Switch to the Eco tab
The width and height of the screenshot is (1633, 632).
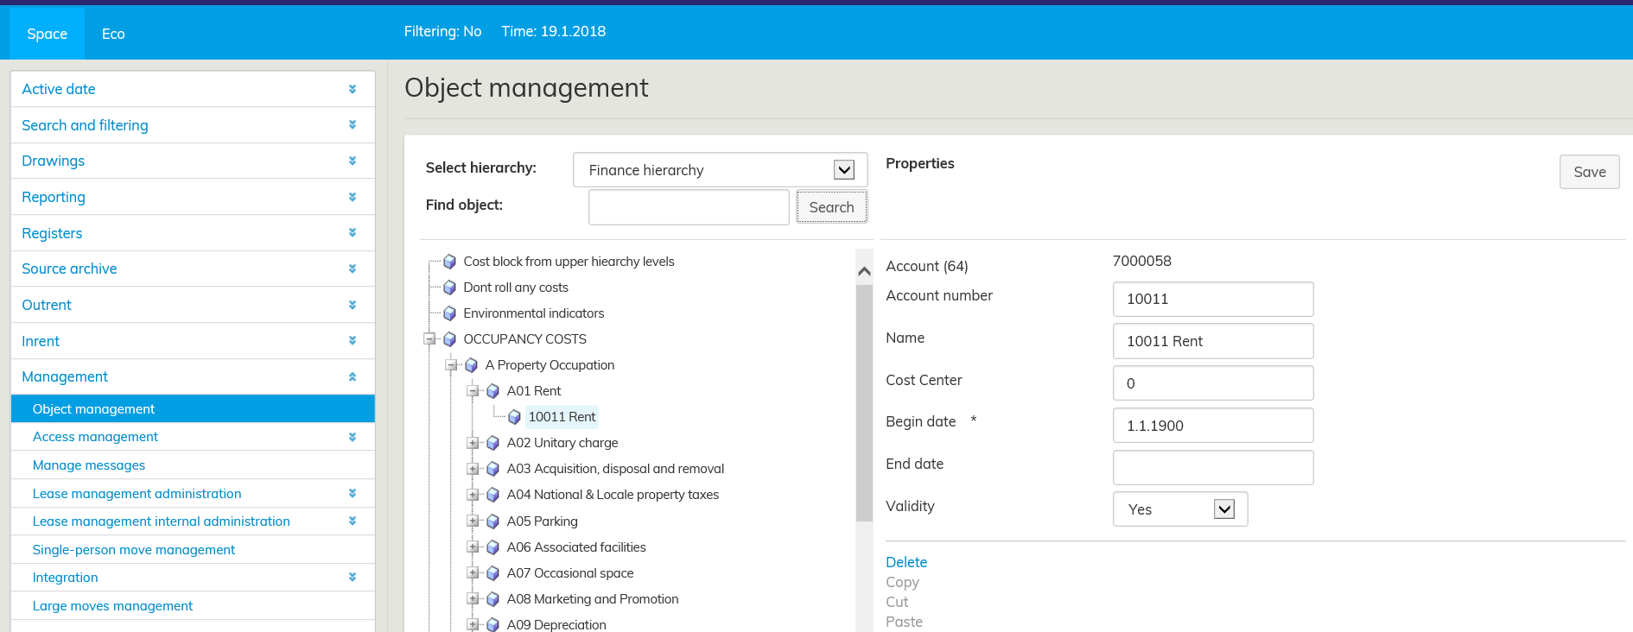113,34
